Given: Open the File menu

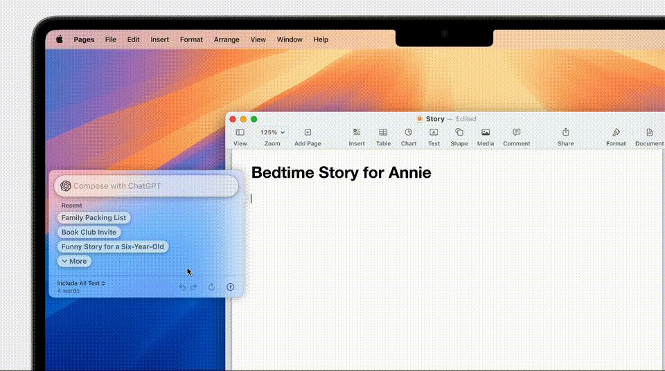Looking at the screenshot, I should 111,39.
